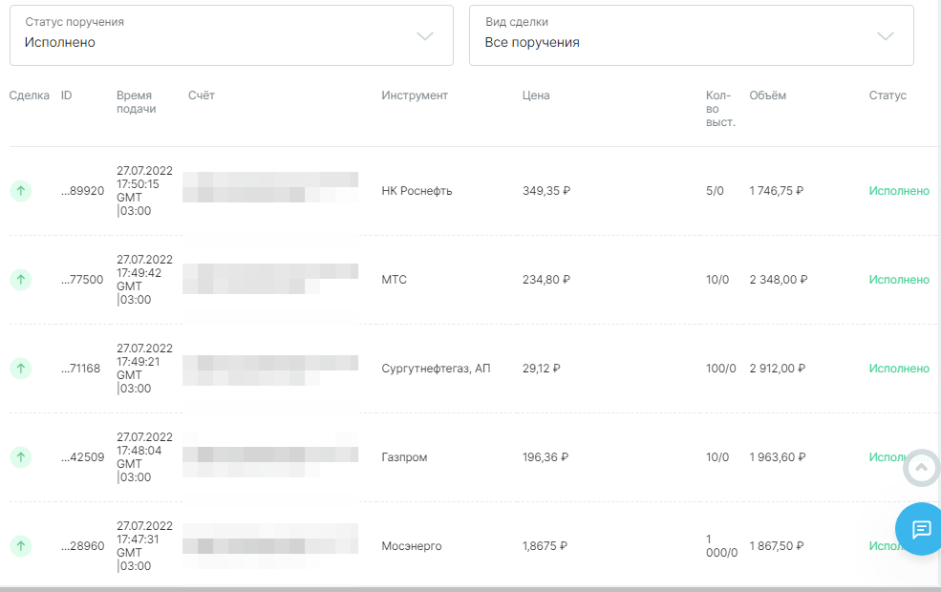The image size is (941, 592).
Task: Click the volume 1 963,60 ₽
Action: tap(778, 457)
